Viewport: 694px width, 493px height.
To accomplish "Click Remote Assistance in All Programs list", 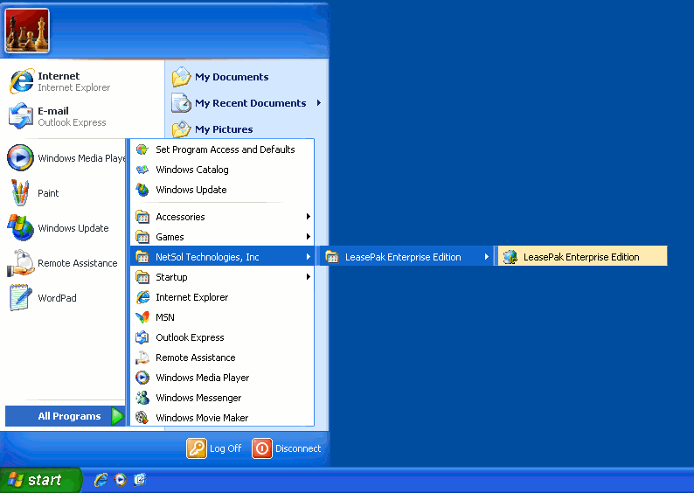I will (222, 358).
